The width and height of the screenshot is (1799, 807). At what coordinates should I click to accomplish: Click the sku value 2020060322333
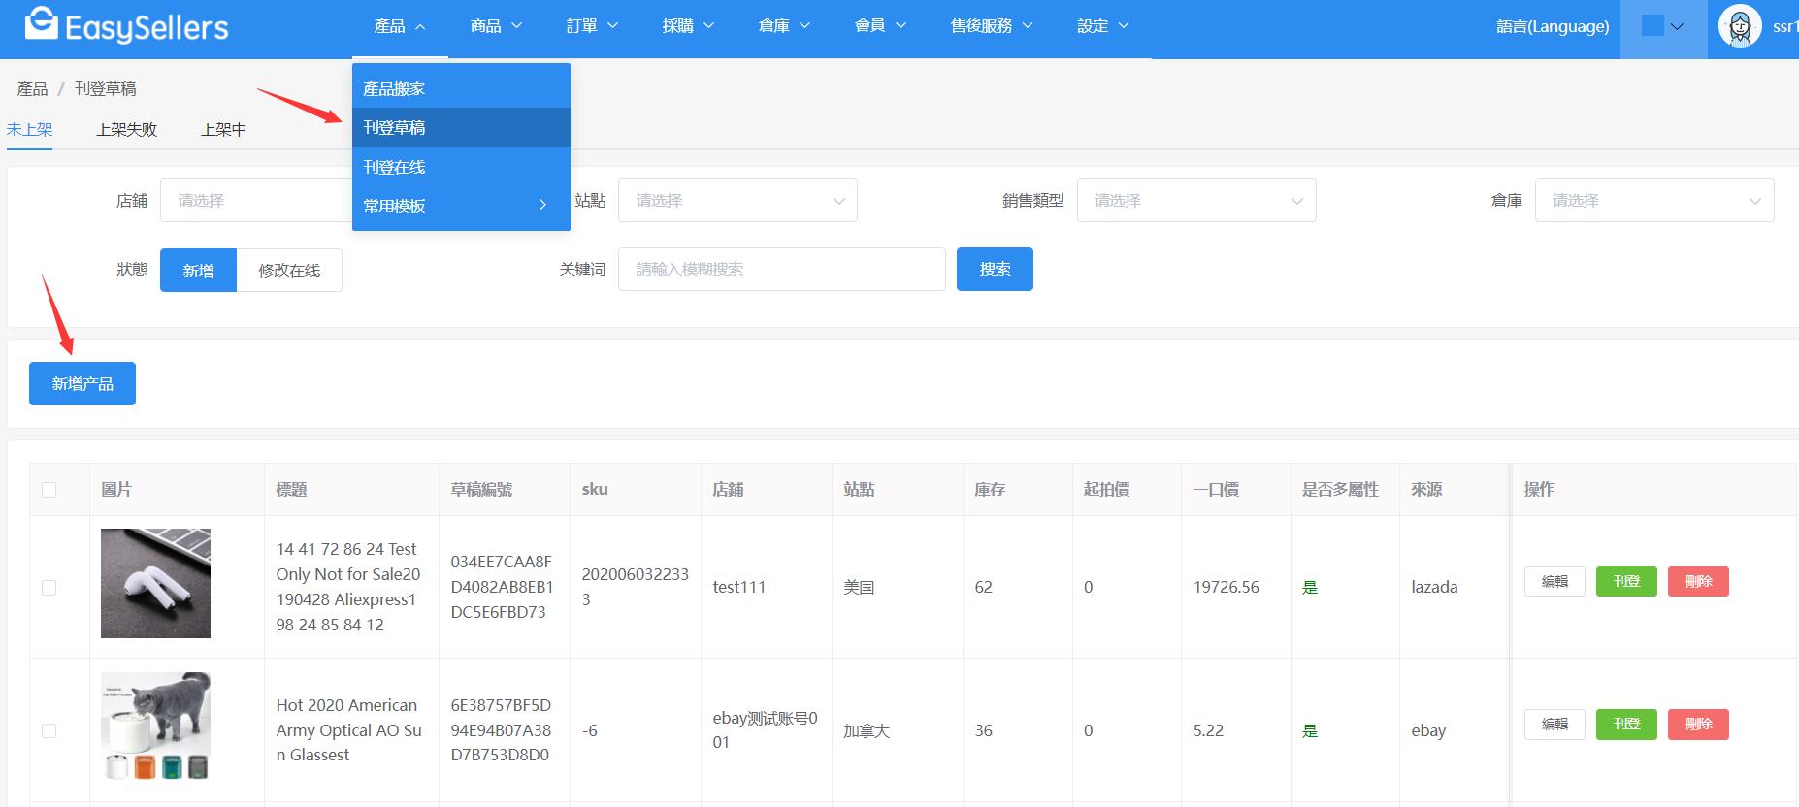(x=635, y=587)
